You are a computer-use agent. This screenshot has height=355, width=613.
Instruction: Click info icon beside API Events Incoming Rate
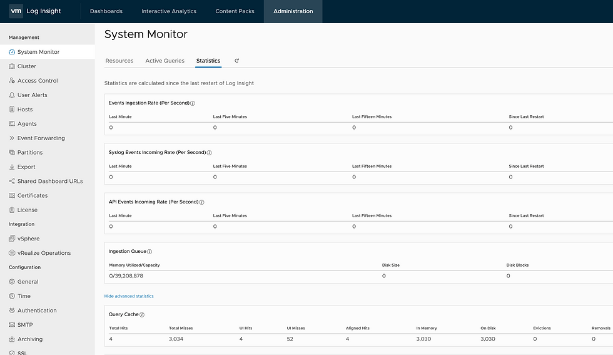click(x=201, y=202)
